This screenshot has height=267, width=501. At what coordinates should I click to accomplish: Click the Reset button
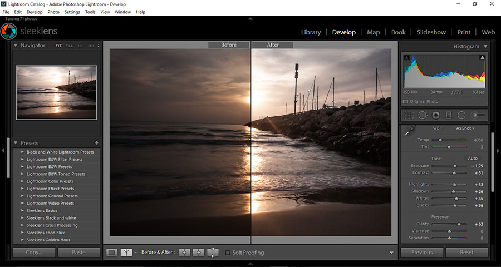(x=466, y=252)
